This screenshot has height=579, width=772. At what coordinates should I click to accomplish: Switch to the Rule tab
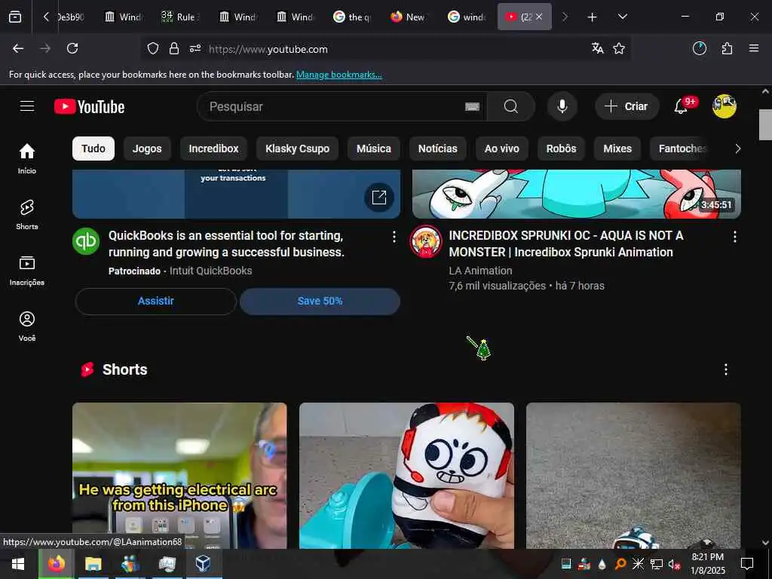tap(180, 17)
